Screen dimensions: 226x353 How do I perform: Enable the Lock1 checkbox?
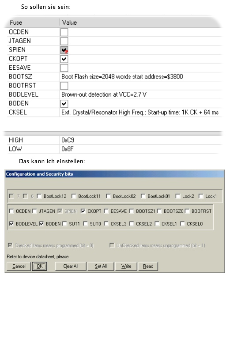(x=201, y=196)
